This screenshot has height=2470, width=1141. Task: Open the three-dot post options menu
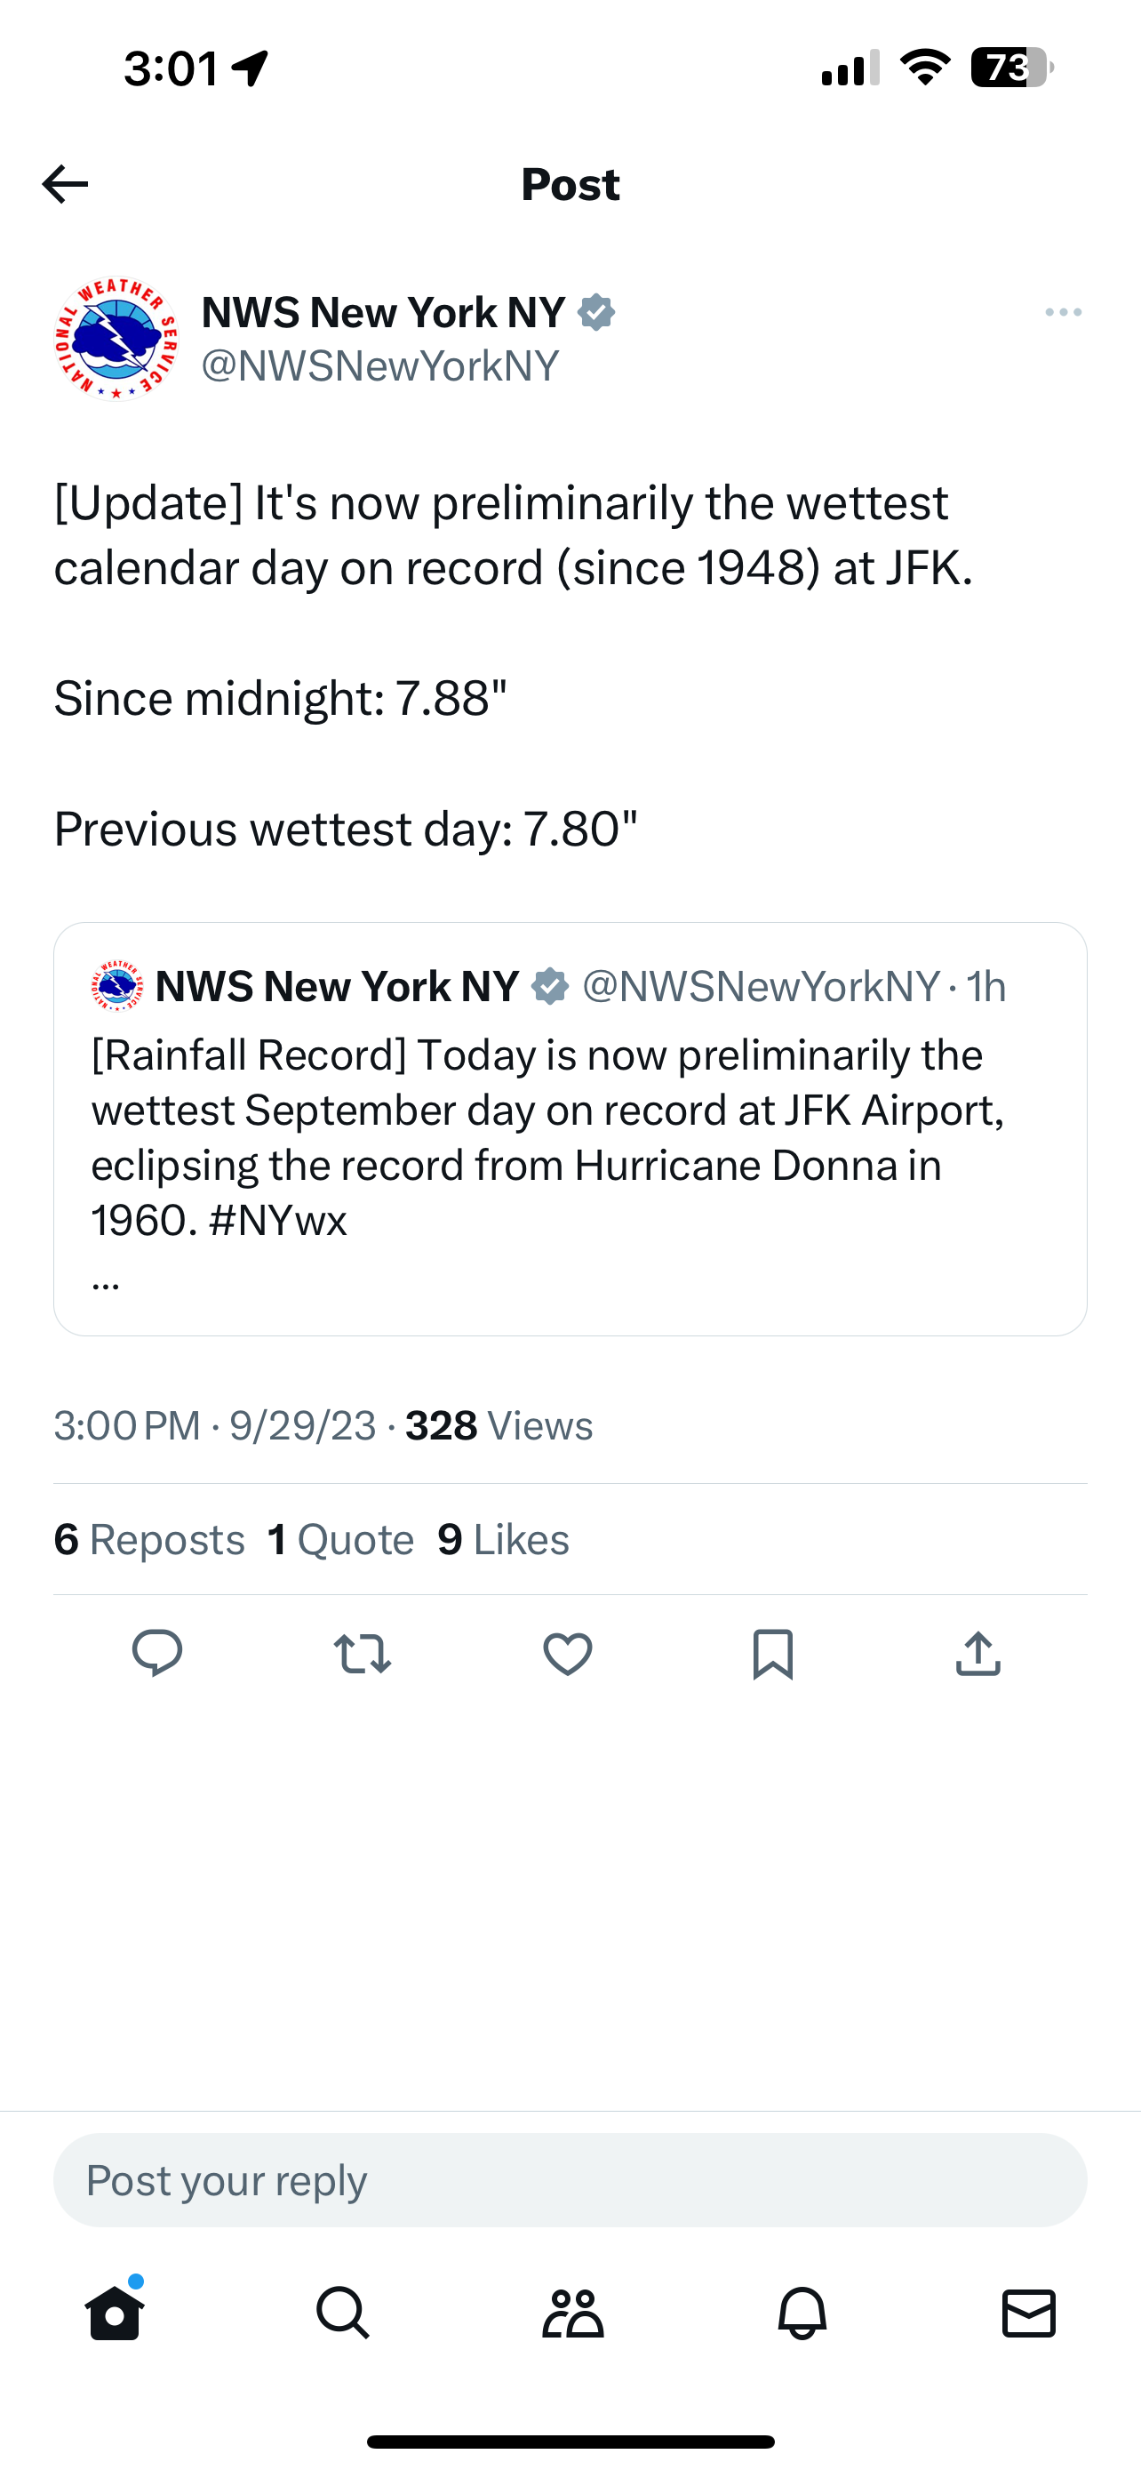tap(1064, 313)
